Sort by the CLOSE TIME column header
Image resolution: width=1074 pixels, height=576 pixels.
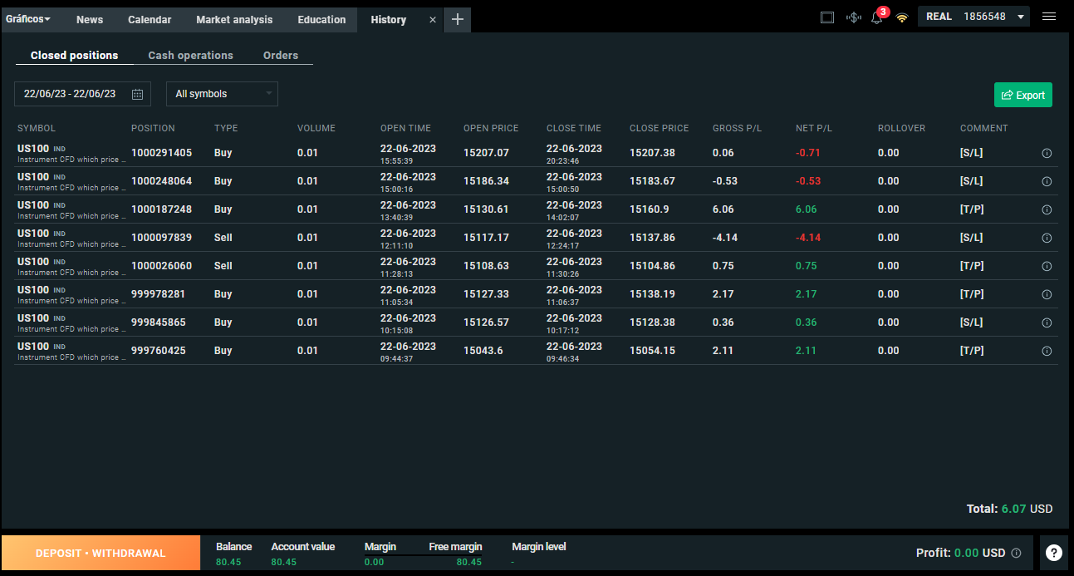tap(574, 128)
